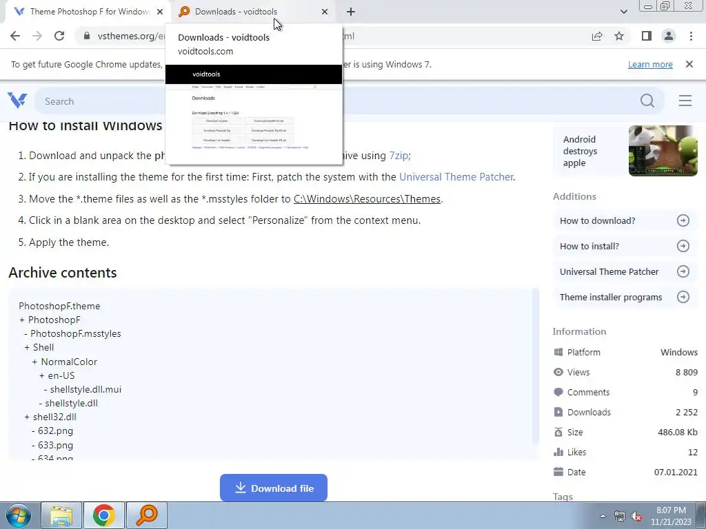Click the Archive contents heading
This screenshot has width=706, height=529.
[63, 273]
